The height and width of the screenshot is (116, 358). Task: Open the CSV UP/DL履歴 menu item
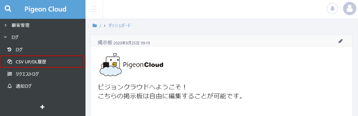point(31,62)
